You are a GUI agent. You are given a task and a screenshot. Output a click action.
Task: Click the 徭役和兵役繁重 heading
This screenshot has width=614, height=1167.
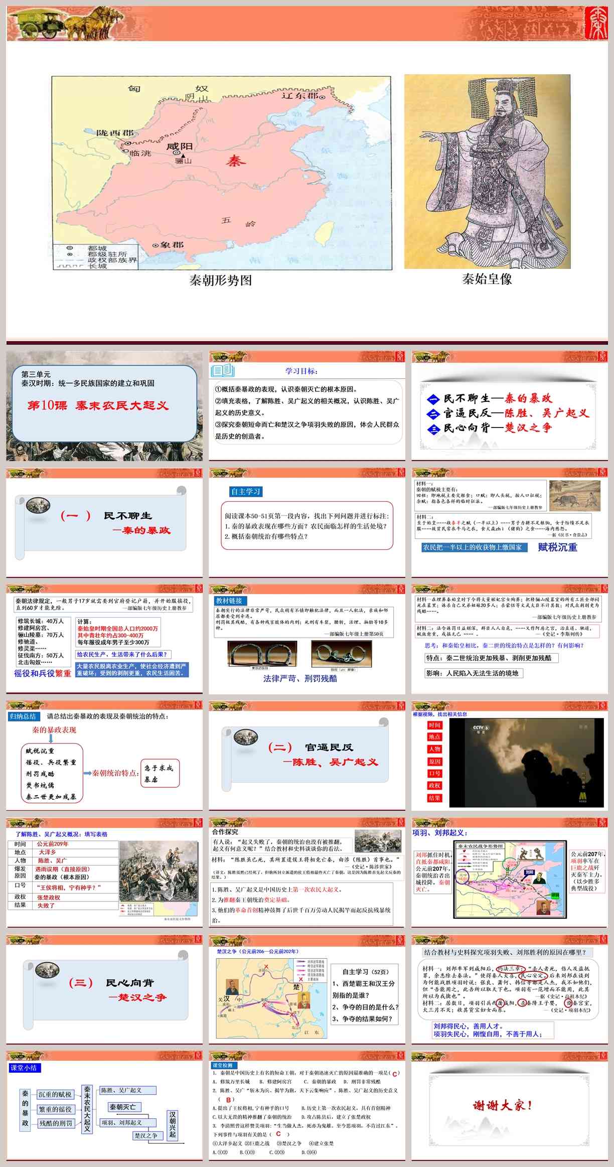tap(43, 673)
